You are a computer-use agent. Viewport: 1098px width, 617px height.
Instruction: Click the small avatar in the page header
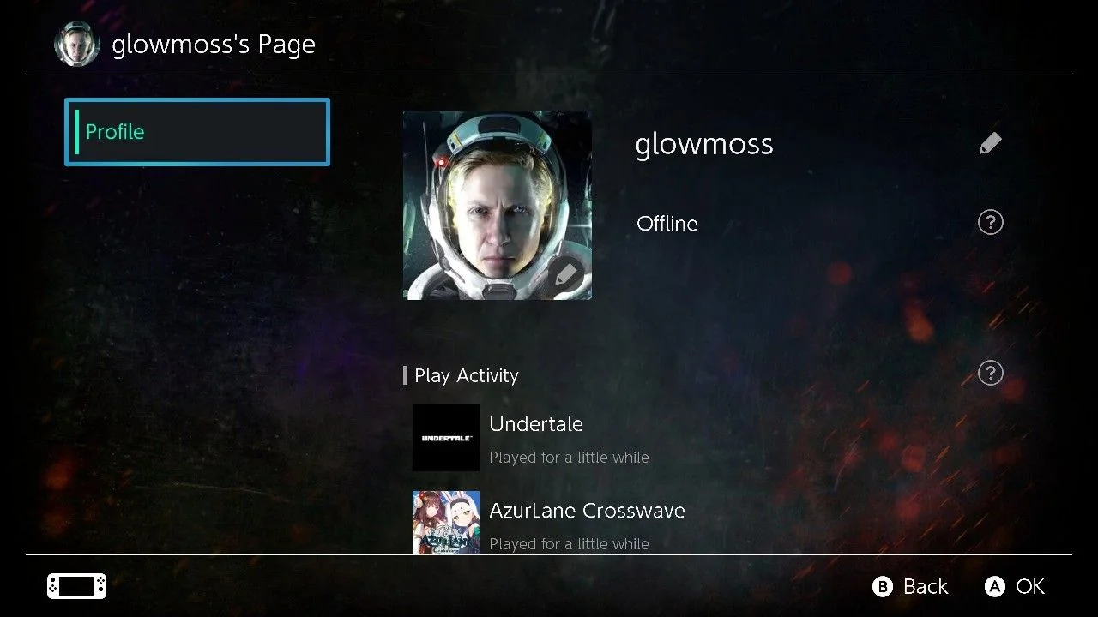[x=77, y=44]
